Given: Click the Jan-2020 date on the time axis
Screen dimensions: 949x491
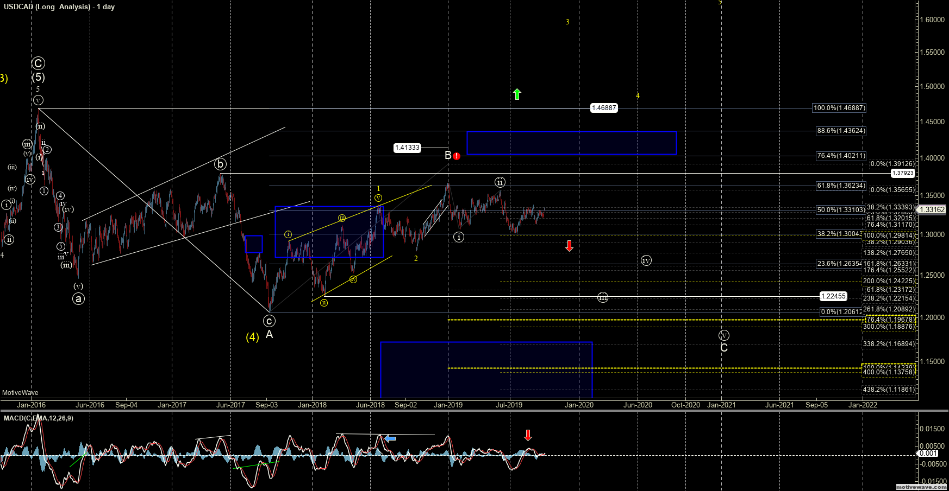Looking at the screenshot, I should click(579, 405).
